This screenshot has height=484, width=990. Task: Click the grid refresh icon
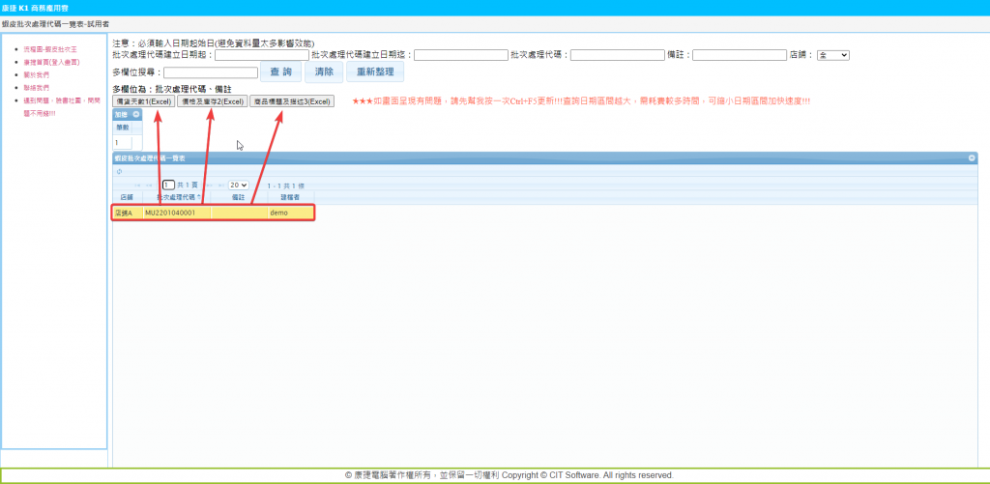pyautogui.click(x=118, y=171)
